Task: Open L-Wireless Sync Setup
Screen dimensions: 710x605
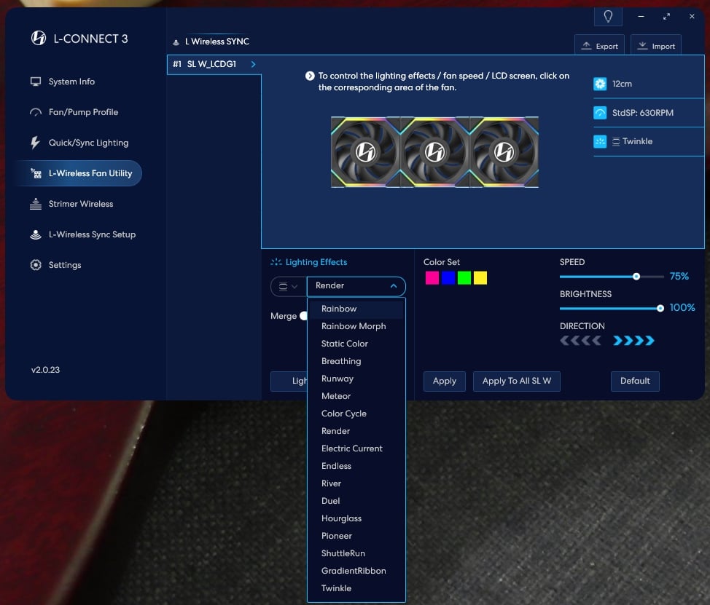Action: click(x=92, y=234)
